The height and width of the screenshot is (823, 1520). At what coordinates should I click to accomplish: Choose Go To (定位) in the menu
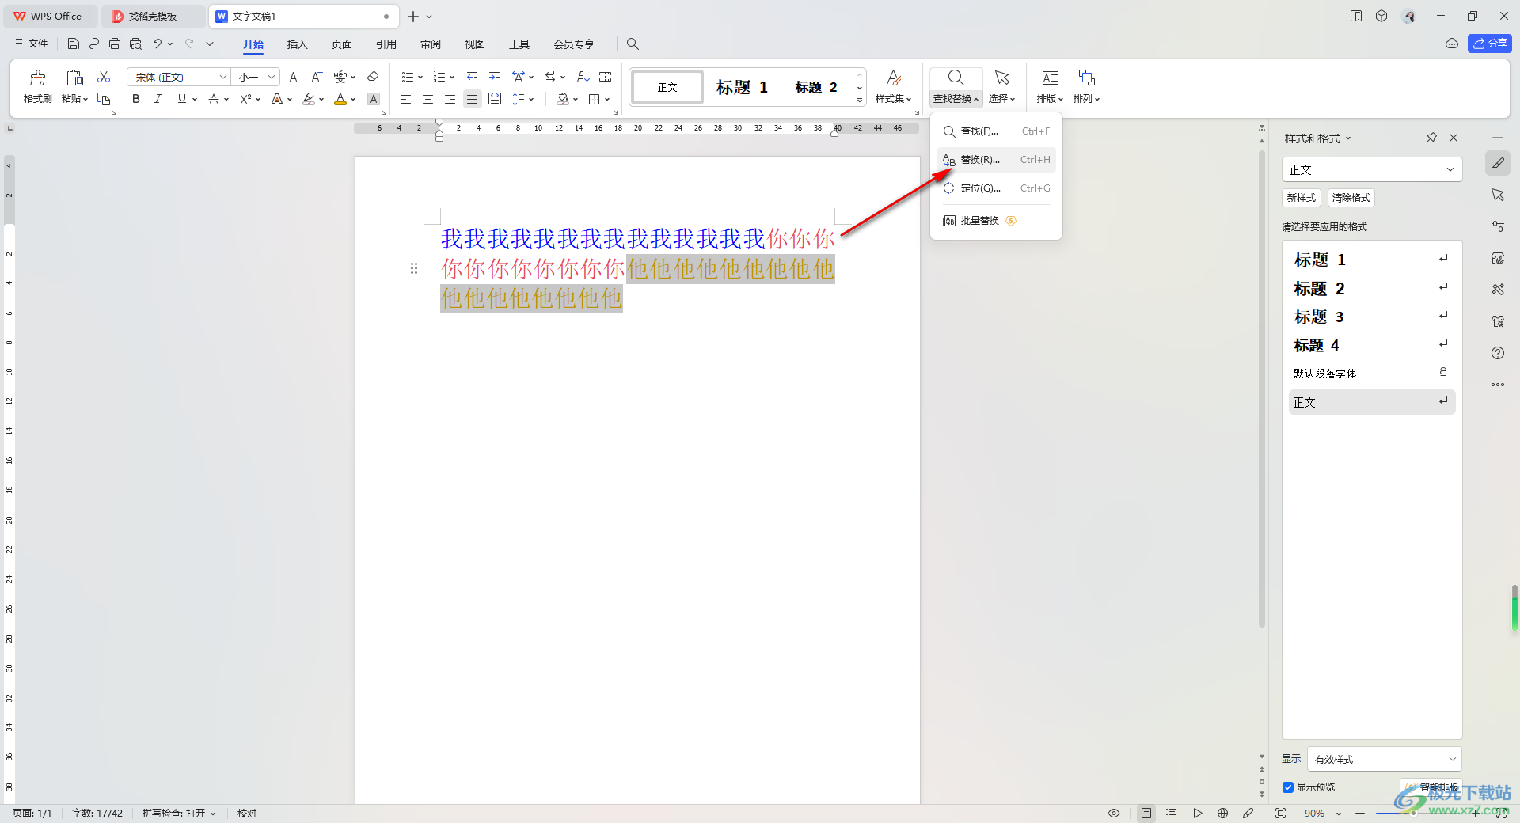coord(996,188)
